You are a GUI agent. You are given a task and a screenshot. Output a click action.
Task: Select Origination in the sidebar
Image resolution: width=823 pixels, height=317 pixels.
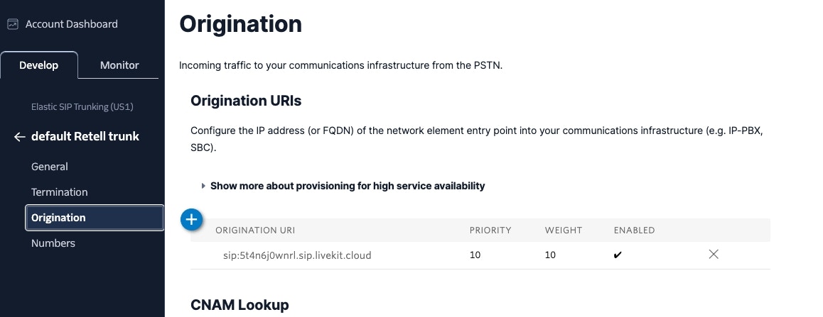(95, 218)
